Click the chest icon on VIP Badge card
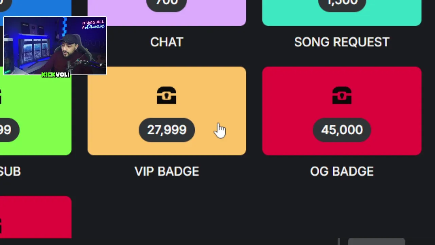 (x=167, y=95)
